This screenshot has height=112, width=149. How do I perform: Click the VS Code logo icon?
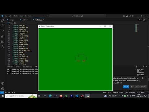[x=2, y=16]
